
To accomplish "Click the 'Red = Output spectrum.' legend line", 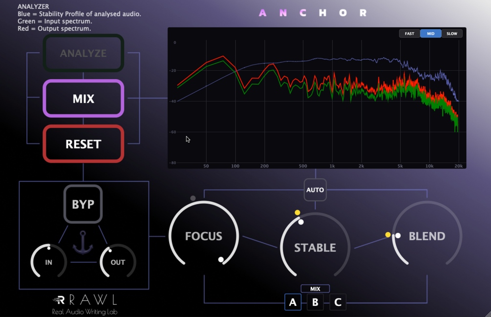I will pyautogui.click(x=54, y=28).
